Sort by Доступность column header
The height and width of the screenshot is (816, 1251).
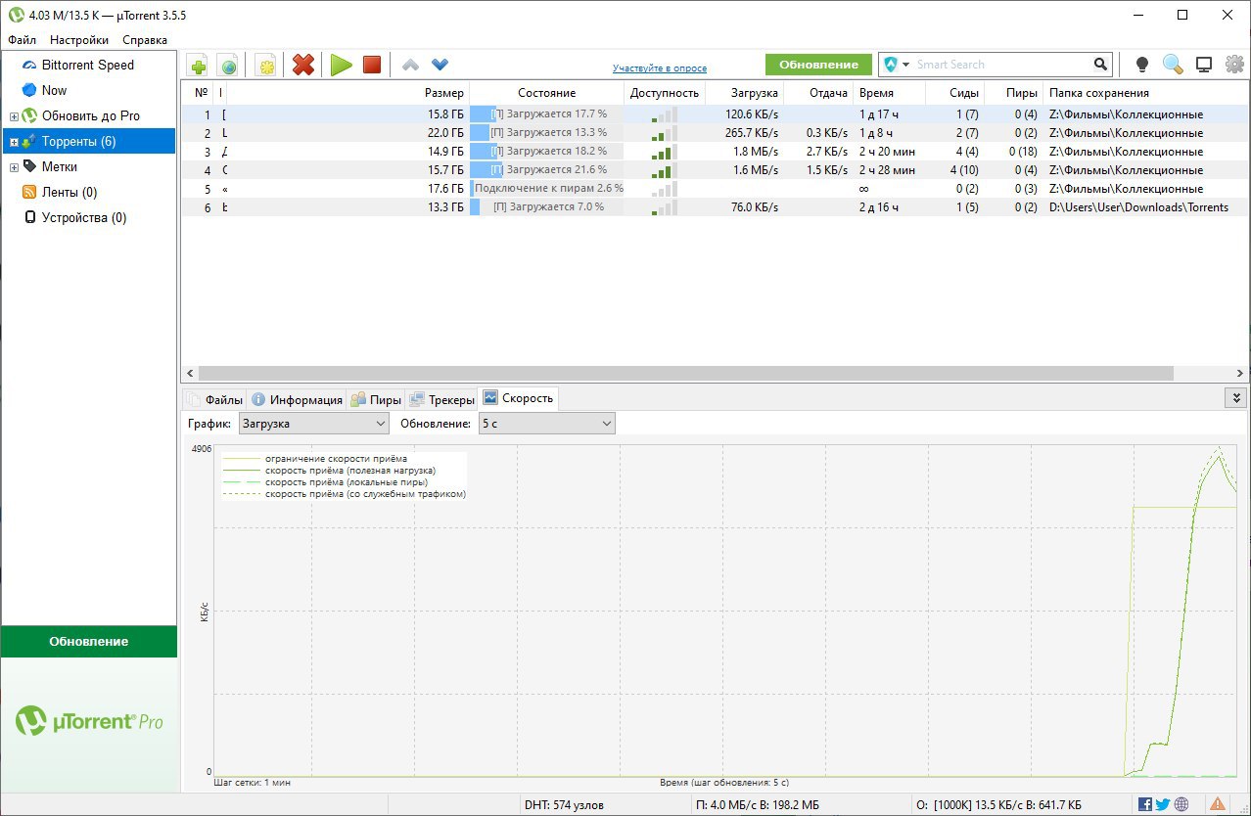(x=665, y=93)
